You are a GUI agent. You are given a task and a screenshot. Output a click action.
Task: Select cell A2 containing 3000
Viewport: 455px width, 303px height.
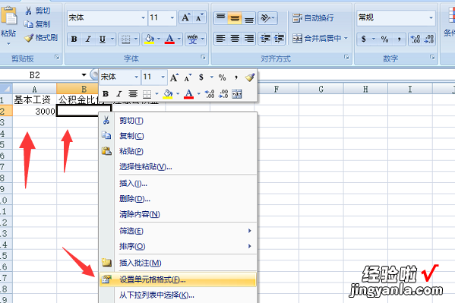34,111
